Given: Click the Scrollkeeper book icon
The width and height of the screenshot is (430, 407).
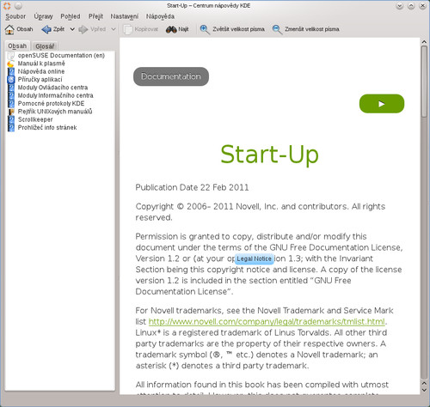Looking at the screenshot, I should 11,119.
